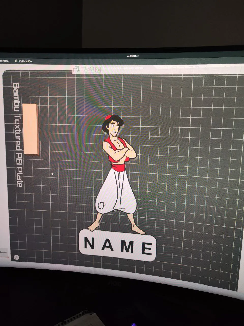244x326 pixels.
Task: Click the Superior face of view cube
Action: (x=4, y=252)
